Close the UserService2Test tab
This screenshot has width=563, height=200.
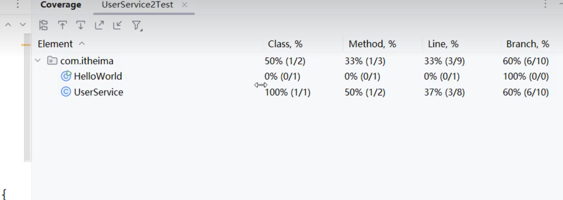184,5
